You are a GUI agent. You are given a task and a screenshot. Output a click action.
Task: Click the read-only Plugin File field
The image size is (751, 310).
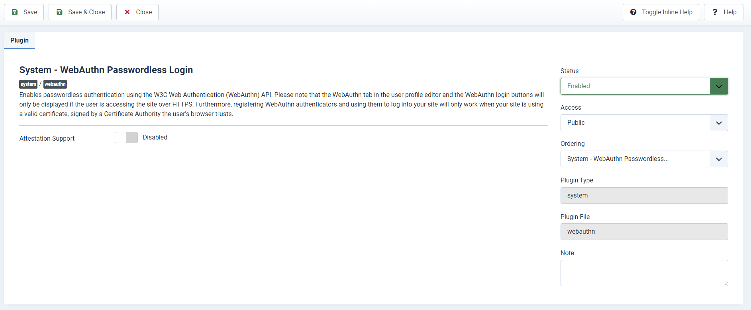point(644,232)
